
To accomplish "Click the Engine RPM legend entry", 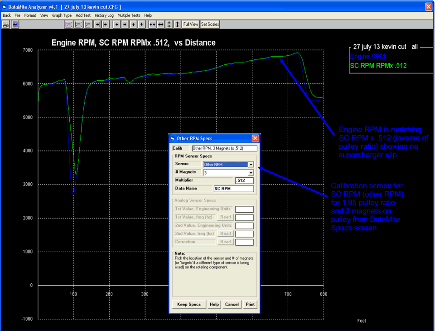I will pyautogui.click(x=367, y=56).
